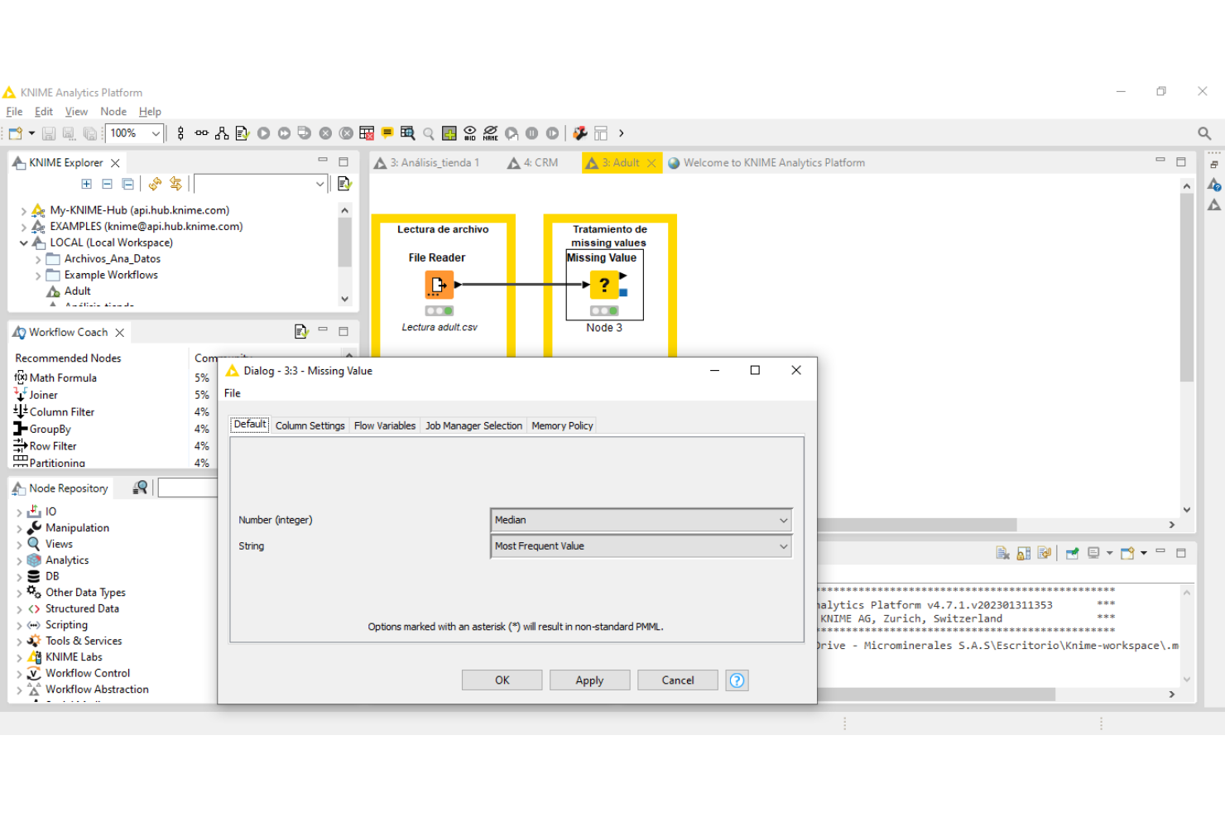Screen dimensions: 1225x817
Task: Switch to Flow Variables tab
Action: pyautogui.click(x=385, y=426)
